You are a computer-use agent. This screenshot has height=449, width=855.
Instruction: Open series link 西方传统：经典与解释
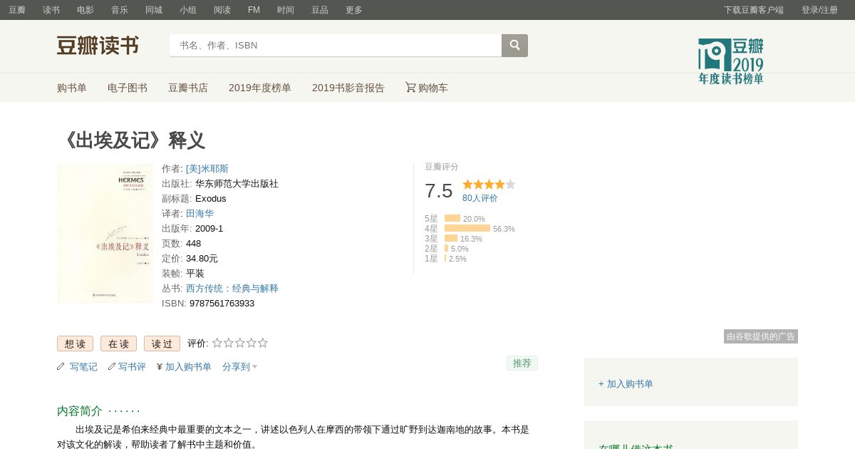[232, 289]
